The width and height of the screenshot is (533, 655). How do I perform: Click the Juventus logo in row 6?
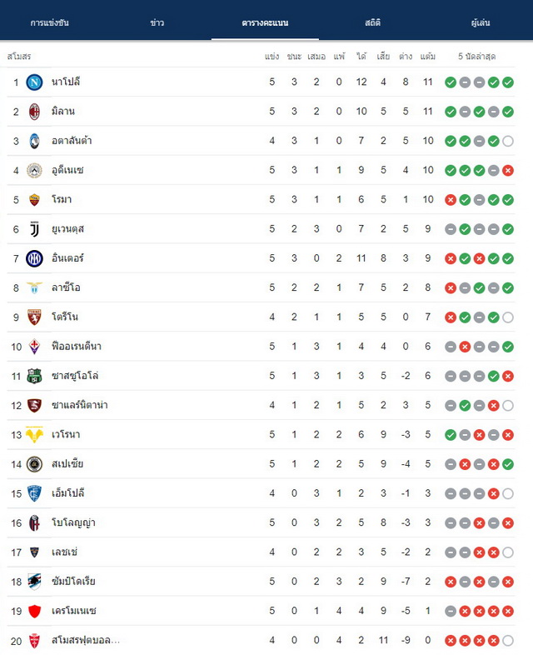point(34,229)
